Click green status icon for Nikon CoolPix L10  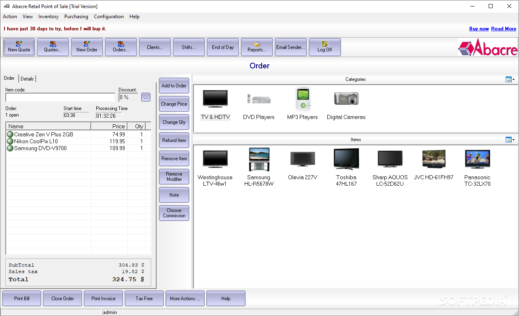10,141
